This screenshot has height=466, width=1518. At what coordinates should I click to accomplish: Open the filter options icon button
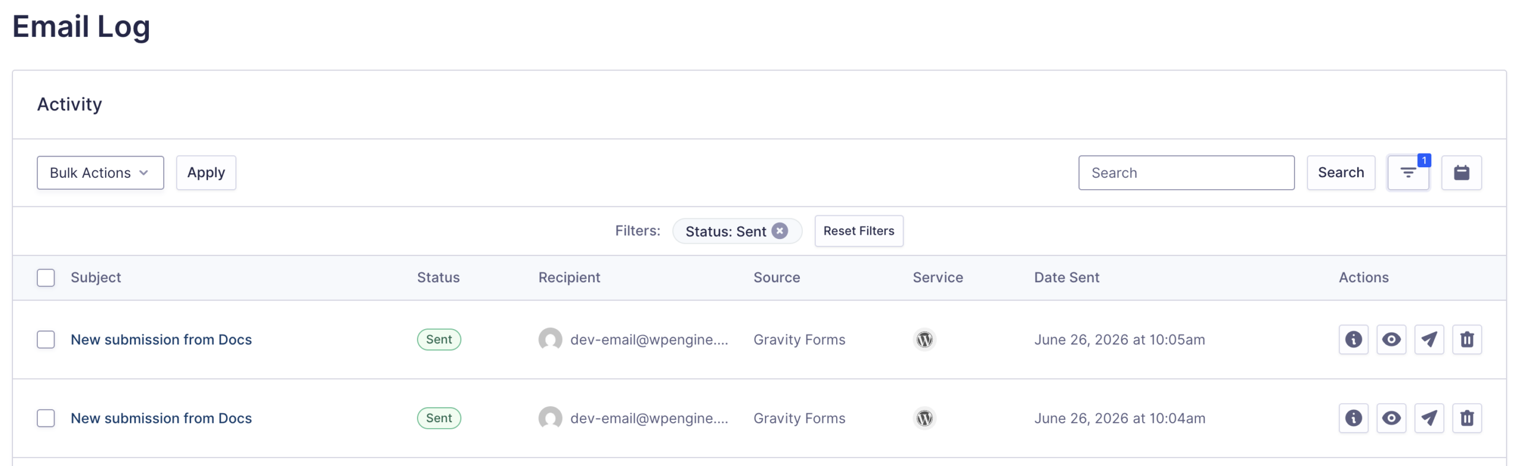tap(1408, 173)
